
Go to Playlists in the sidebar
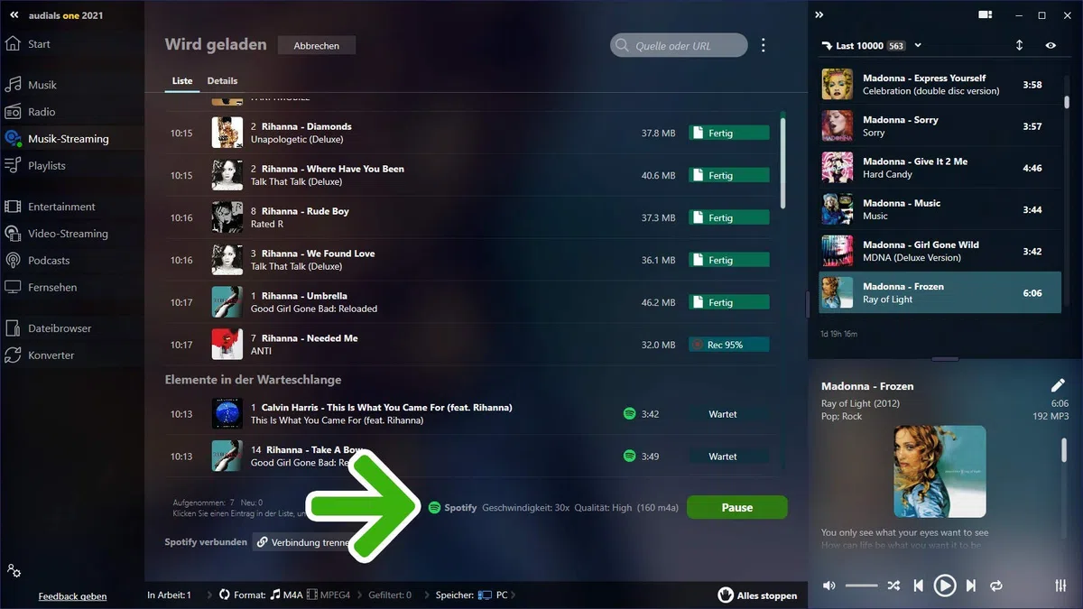(x=35, y=166)
